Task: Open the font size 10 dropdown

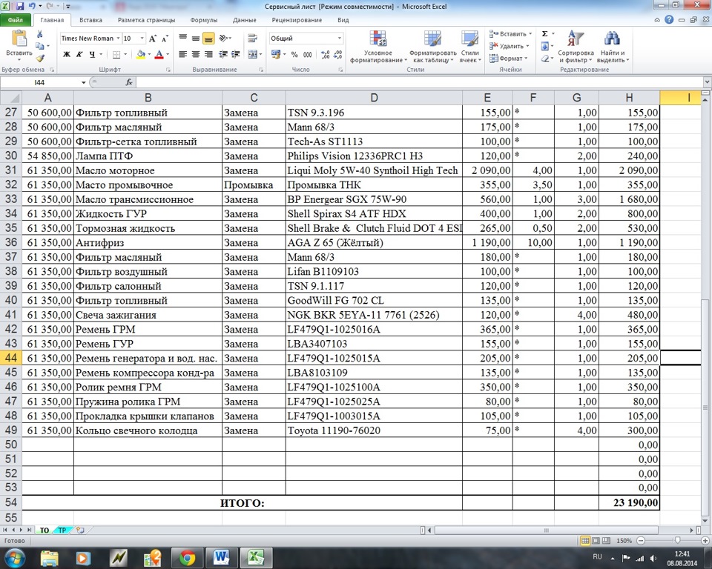Action: tap(142, 39)
